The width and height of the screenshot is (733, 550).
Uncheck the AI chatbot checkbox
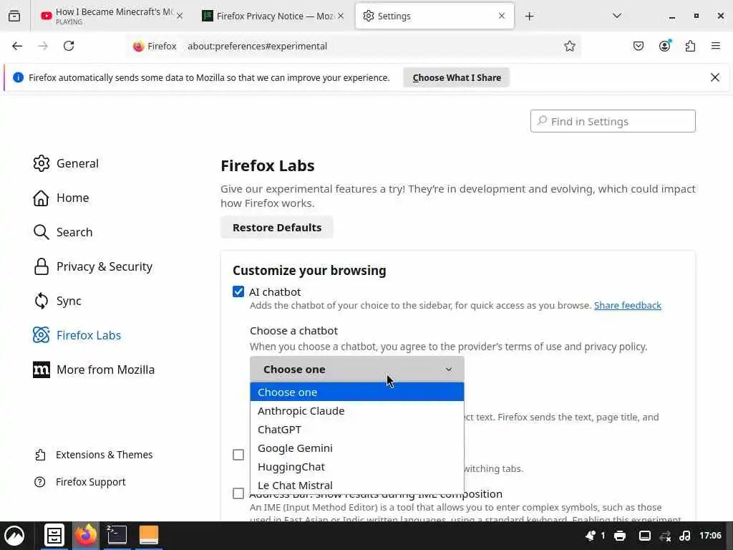238,292
